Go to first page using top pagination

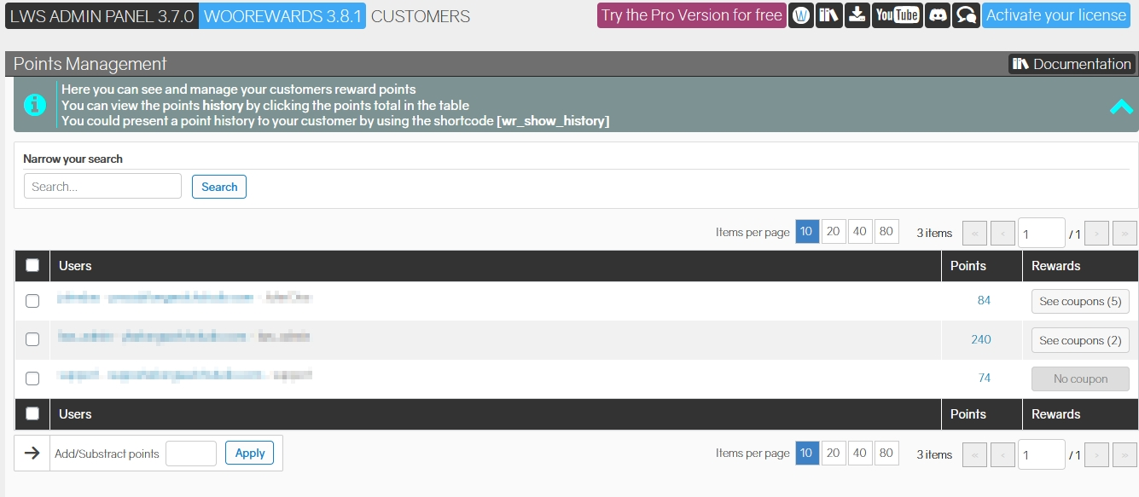coord(974,234)
